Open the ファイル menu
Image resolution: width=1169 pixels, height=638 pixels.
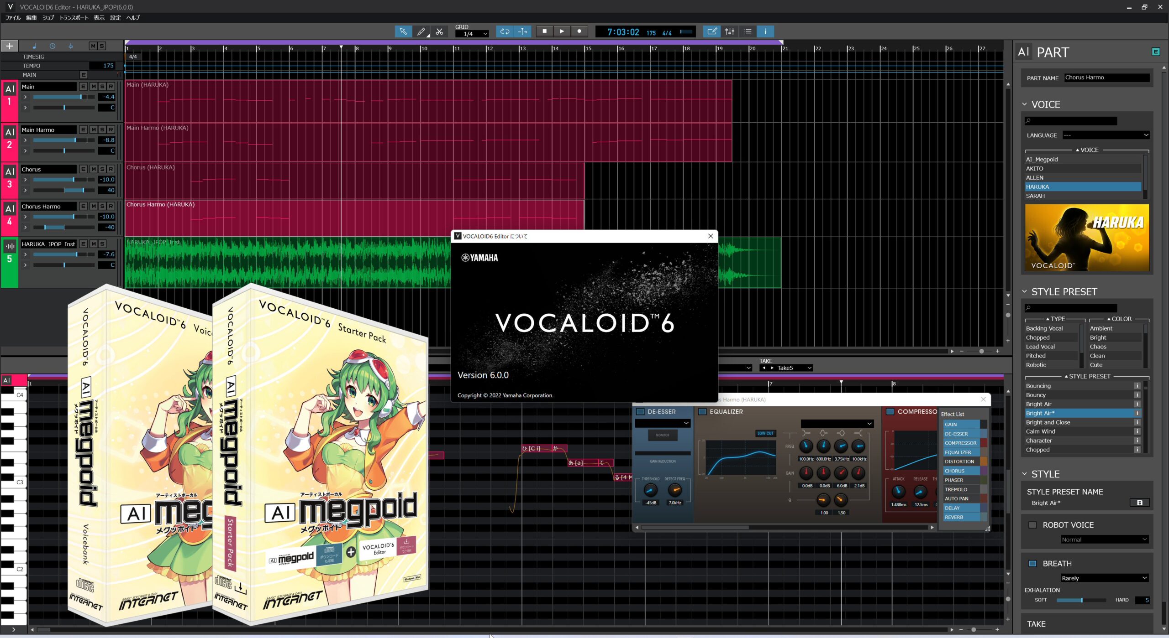(x=13, y=18)
